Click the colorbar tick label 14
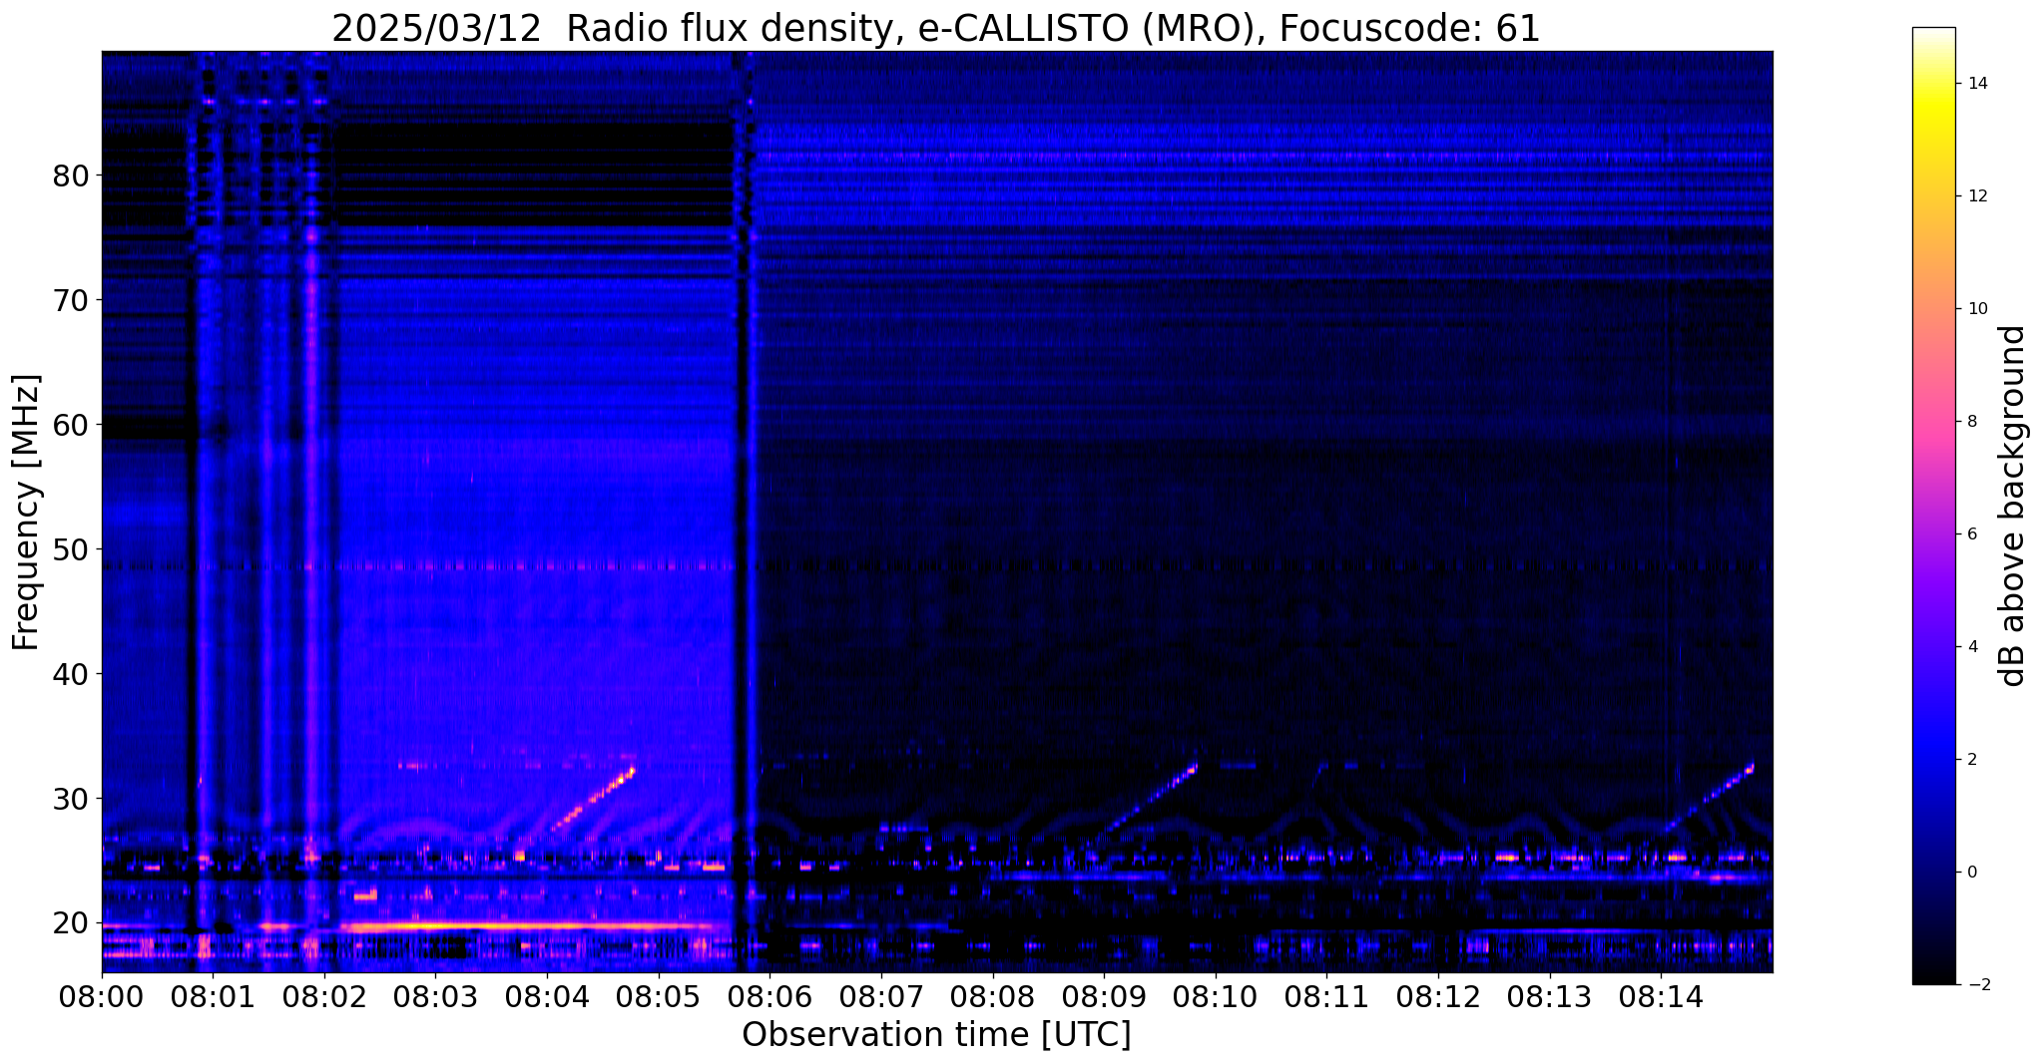Screen dimensions: 2043x1064 [1976, 84]
